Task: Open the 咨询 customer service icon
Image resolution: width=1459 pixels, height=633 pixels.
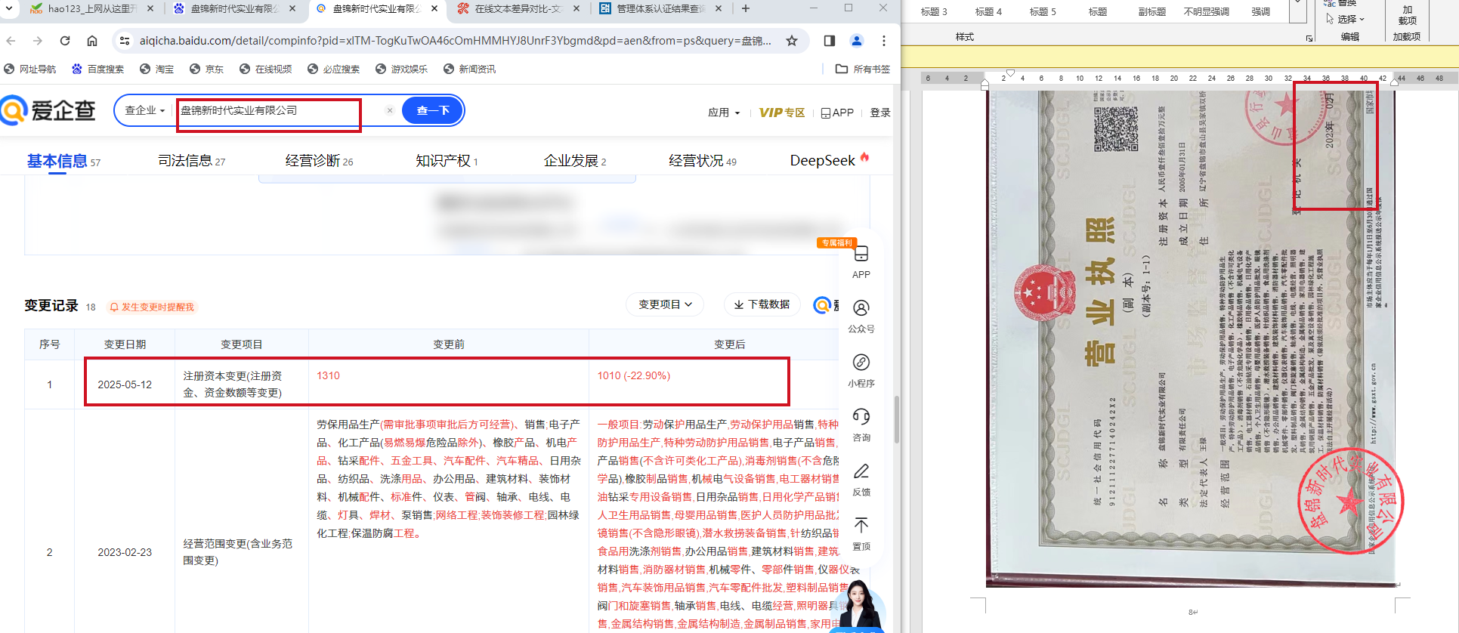Action: click(x=861, y=425)
